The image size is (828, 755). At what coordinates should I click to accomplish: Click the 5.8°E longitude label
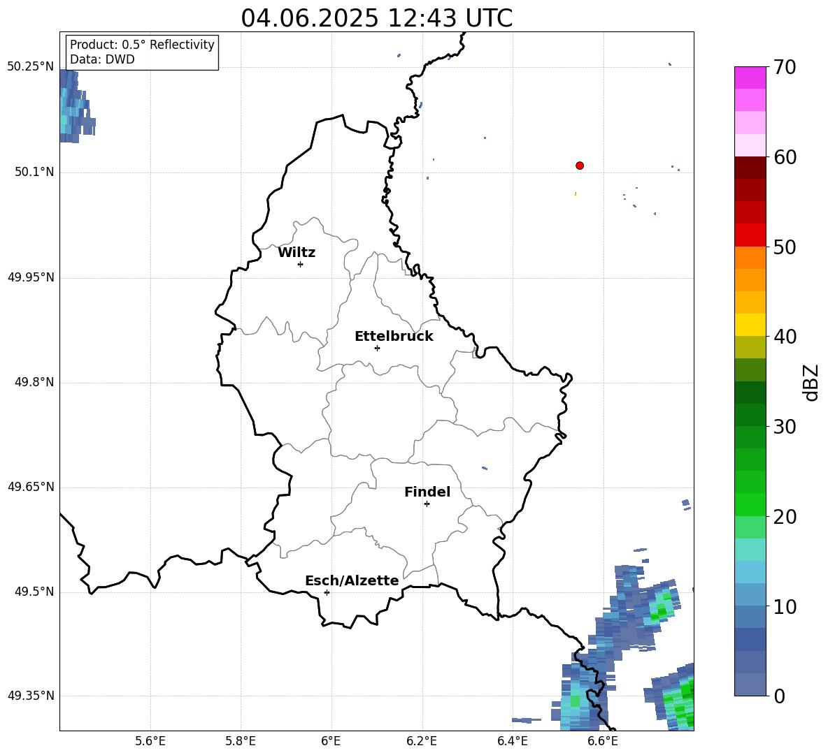[x=241, y=741]
